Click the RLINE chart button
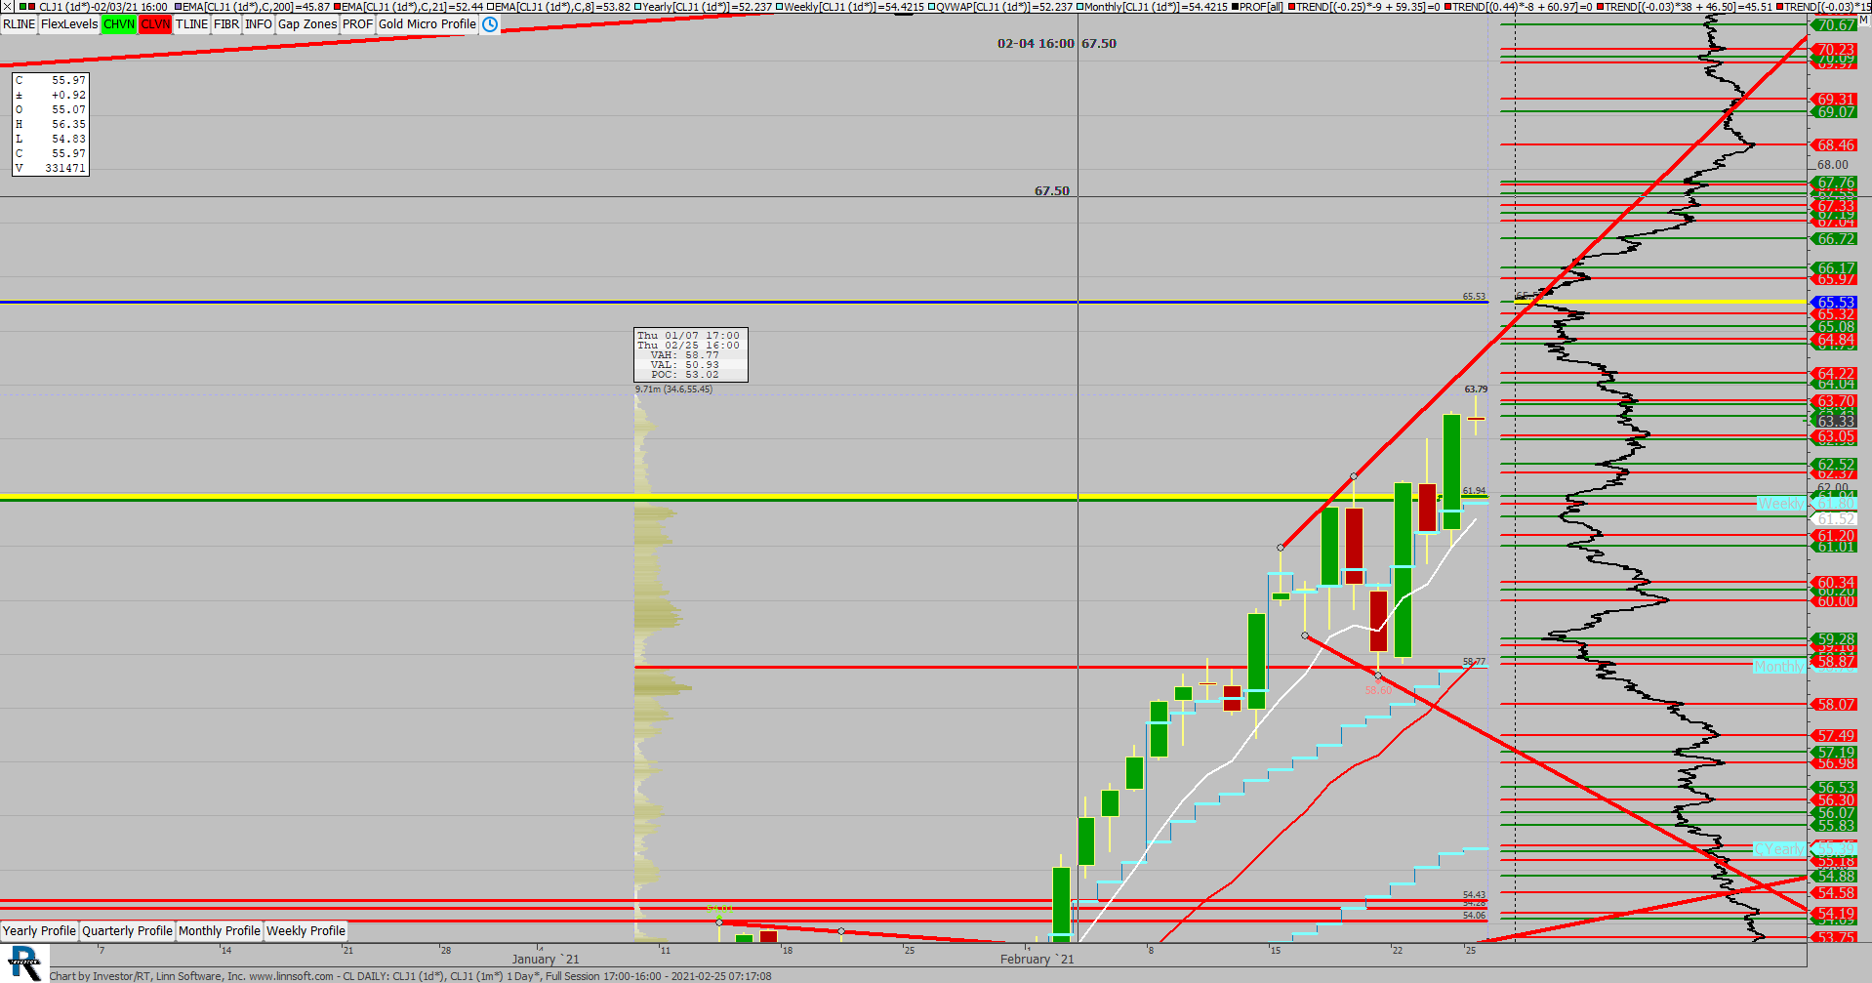 [x=19, y=24]
